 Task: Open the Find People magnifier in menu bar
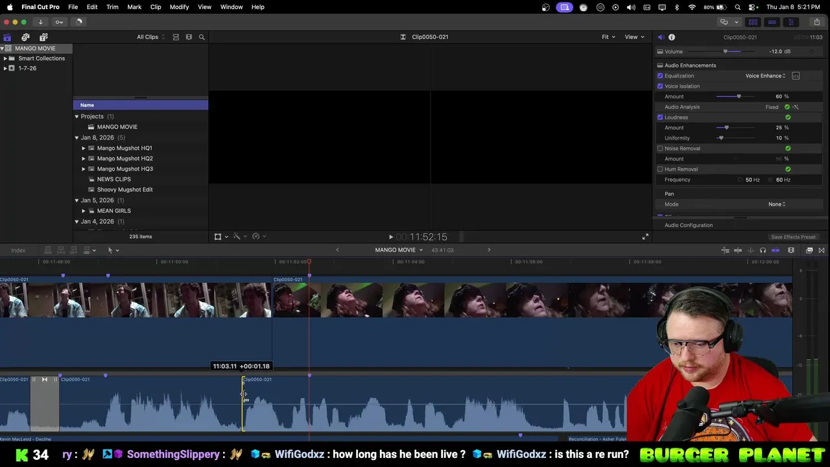pos(738,7)
